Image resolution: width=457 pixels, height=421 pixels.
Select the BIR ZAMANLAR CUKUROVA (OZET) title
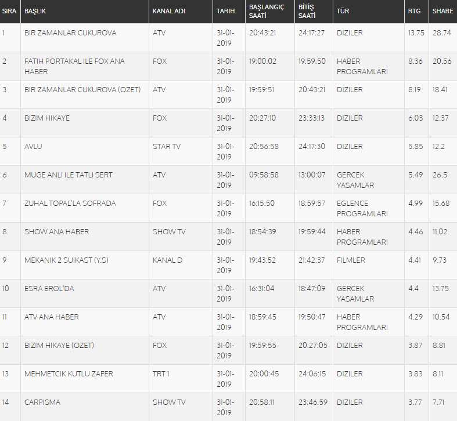[x=78, y=90]
